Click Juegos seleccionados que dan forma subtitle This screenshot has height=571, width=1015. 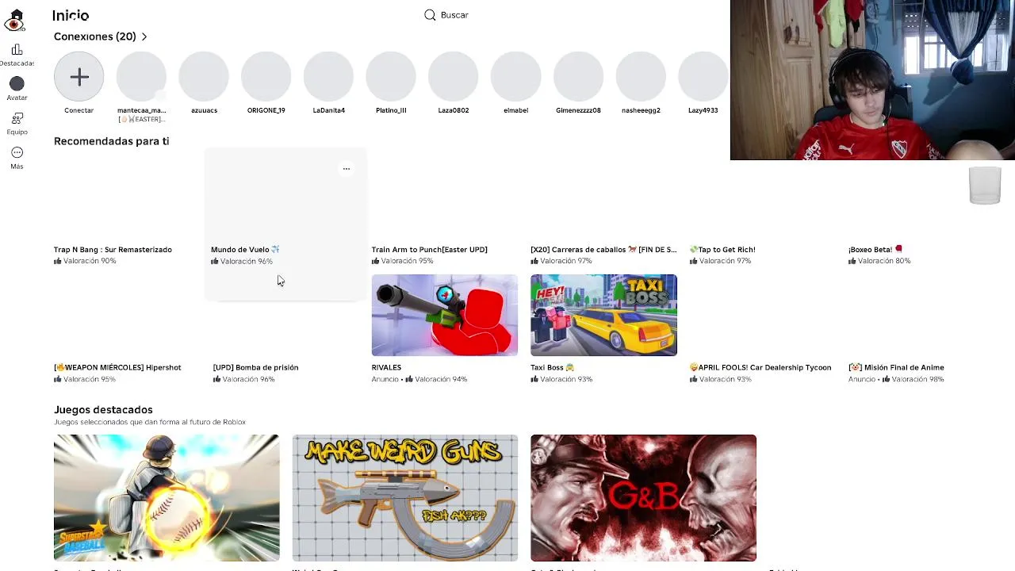click(150, 422)
